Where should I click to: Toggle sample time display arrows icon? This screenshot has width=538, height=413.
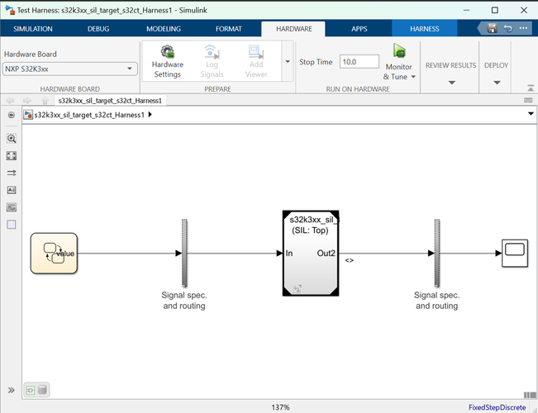coord(12,173)
